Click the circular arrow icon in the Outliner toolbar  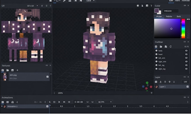pos(170,47)
